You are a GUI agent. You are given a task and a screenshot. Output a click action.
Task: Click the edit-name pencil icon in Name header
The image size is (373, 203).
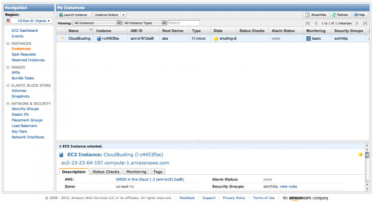91,30
